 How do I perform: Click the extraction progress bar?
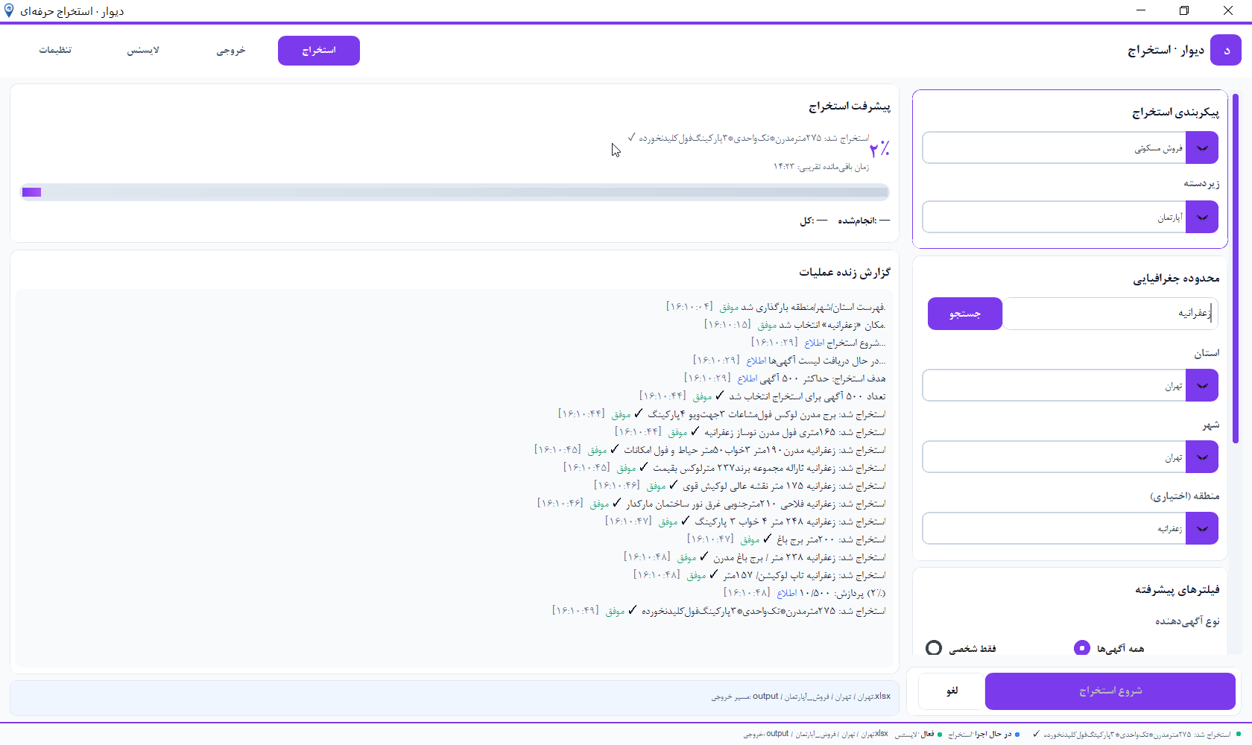[x=455, y=192]
